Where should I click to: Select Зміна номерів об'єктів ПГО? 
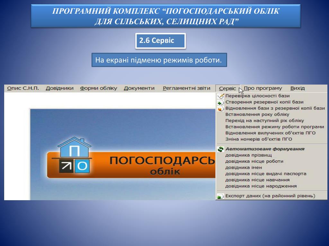click(x=259, y=139)
